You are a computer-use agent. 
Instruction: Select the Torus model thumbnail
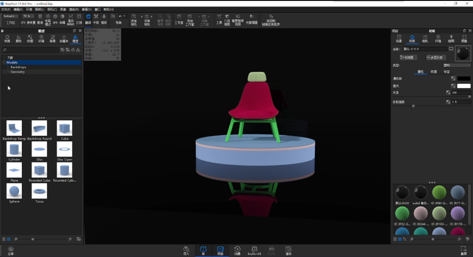pyautogui.click(x=39, y=193)
